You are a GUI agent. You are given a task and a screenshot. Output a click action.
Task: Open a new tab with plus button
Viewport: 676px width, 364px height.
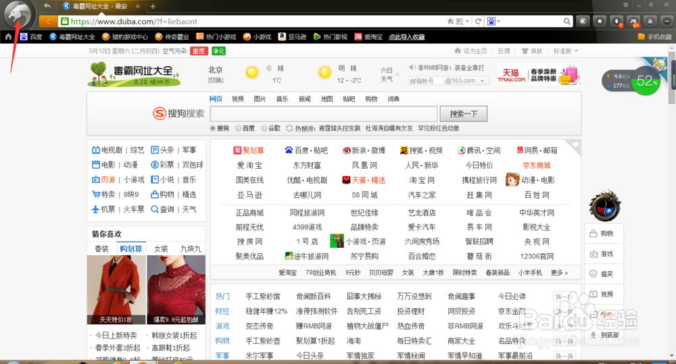(153, 6)
